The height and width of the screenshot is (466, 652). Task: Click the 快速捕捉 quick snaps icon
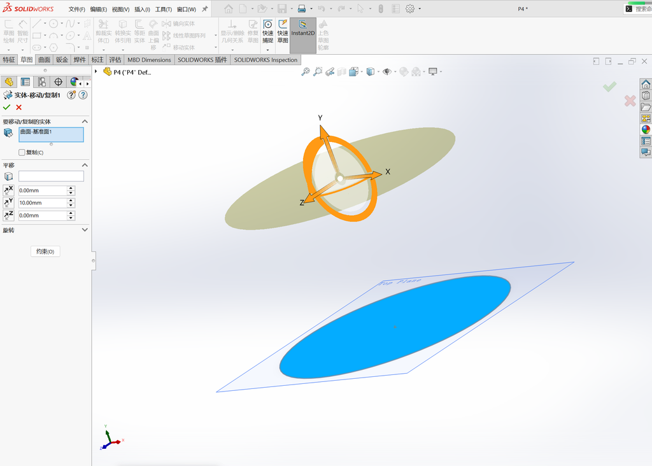(x=268, y=32)
